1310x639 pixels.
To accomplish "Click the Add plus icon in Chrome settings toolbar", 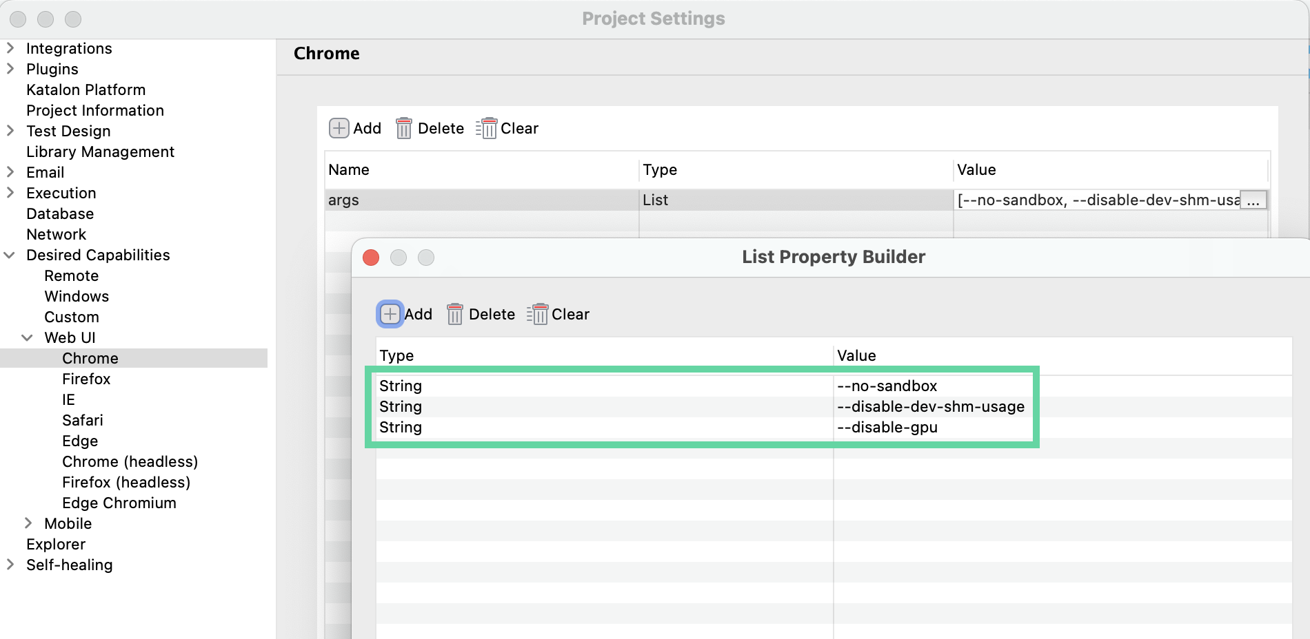I will 339,128.
